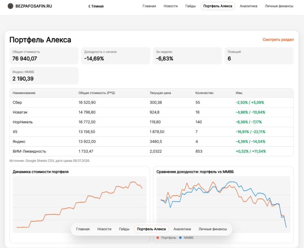Select Портфель Алекса tab in top navigation
This screenshot has width=304, height=248.
(x=218, y=6)
